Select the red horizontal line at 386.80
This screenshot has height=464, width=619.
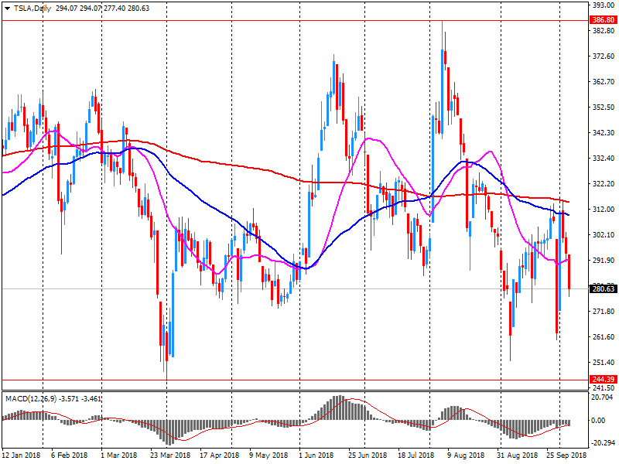tap(232, 20)
